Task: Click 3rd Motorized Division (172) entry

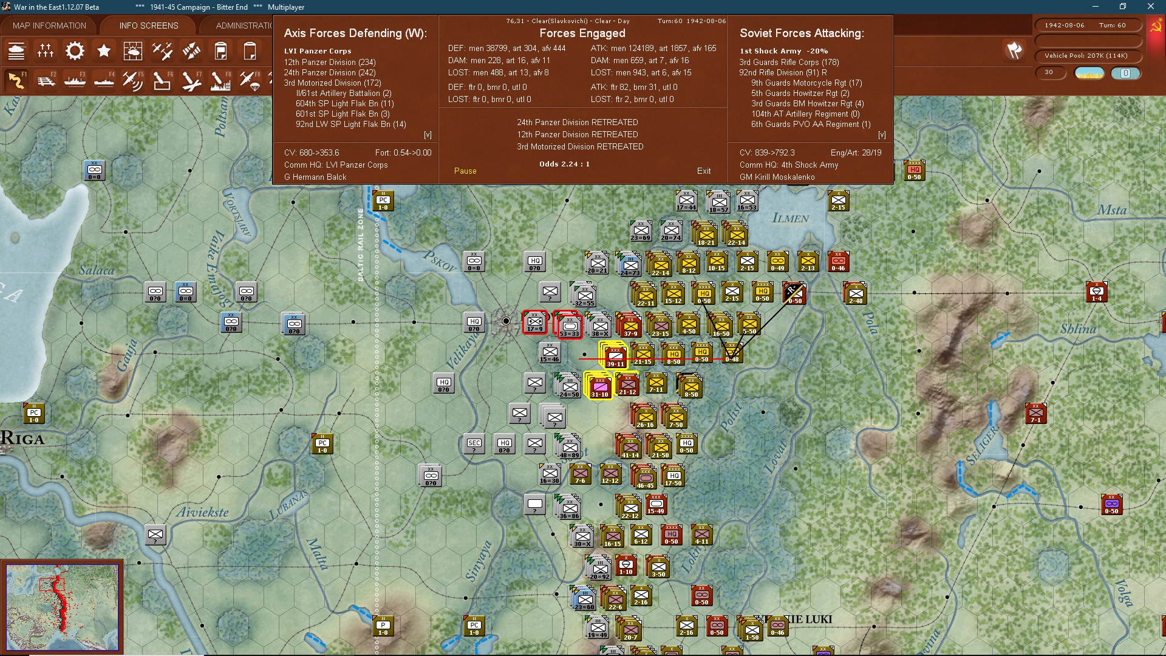Action: click(x=332, y=83)
